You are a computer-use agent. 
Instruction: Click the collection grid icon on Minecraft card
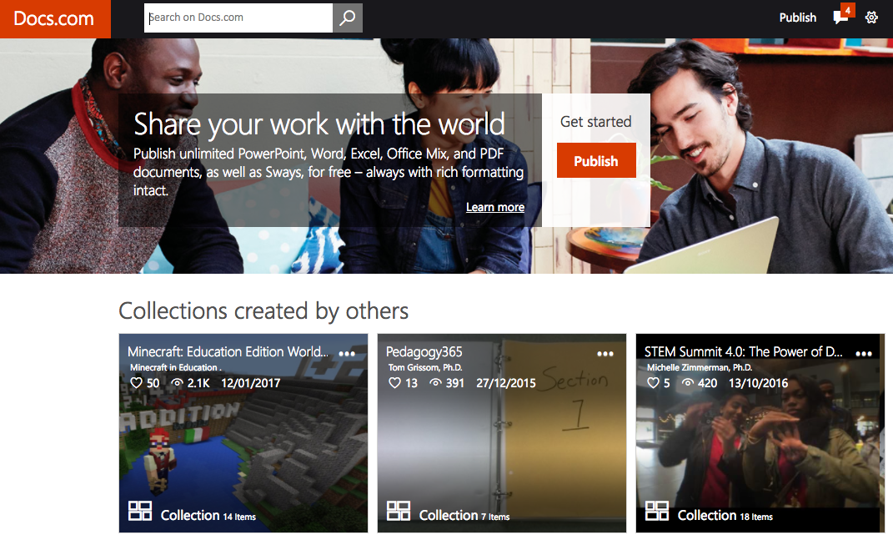click(140, 511)
